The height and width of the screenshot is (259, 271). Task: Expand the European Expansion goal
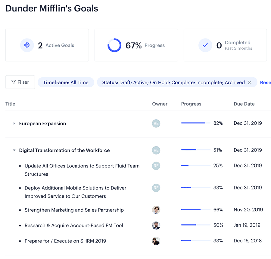pos(14,123)
